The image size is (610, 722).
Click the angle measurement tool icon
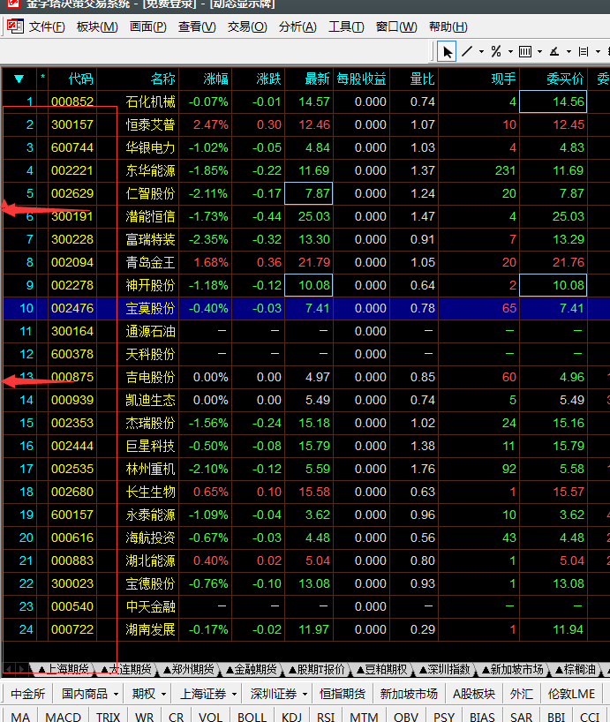click(554, 51)
